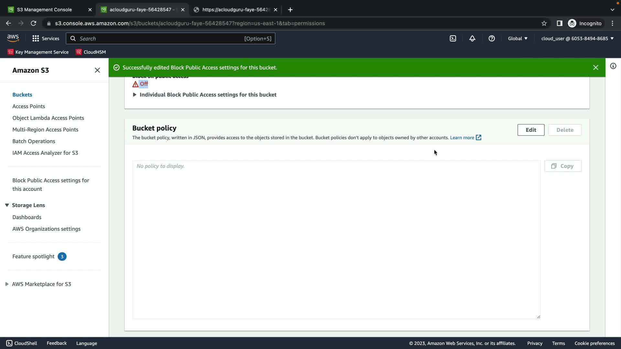Go to Access Points in sidebar
Screen dimensions: 621x349
[28, 106]
